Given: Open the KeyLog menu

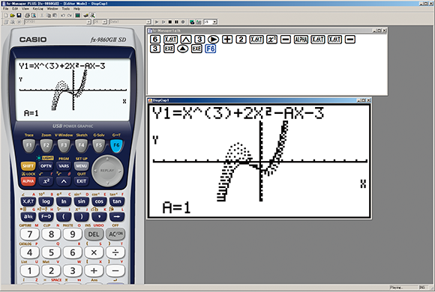Looking at the screenshot, I should click(x=38, y=8).
